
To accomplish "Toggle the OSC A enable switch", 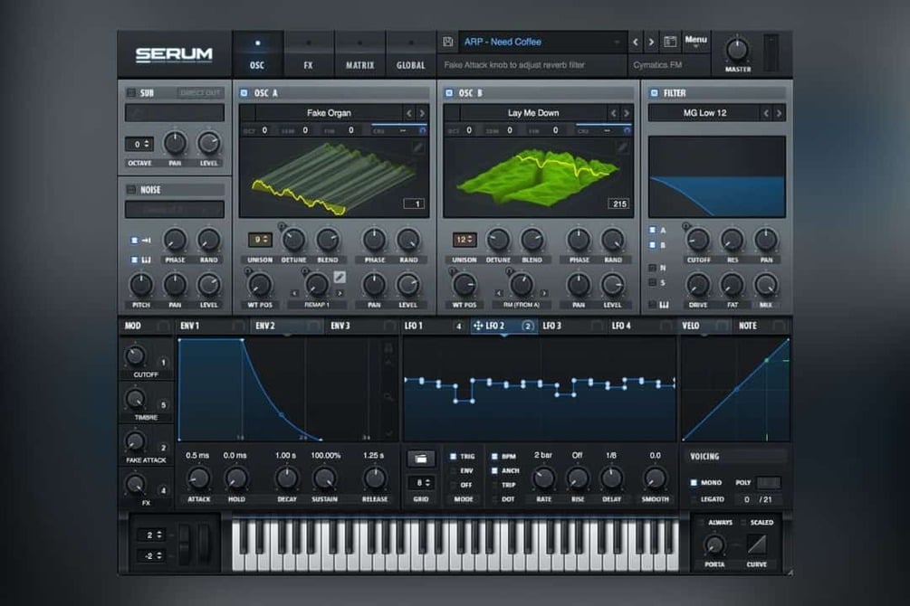I will point(244,93).
